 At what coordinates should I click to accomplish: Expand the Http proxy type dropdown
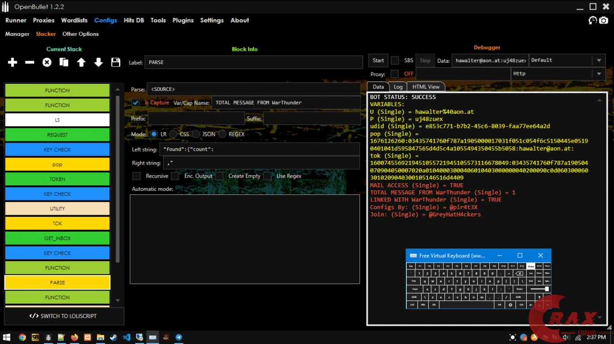(557, 74)
